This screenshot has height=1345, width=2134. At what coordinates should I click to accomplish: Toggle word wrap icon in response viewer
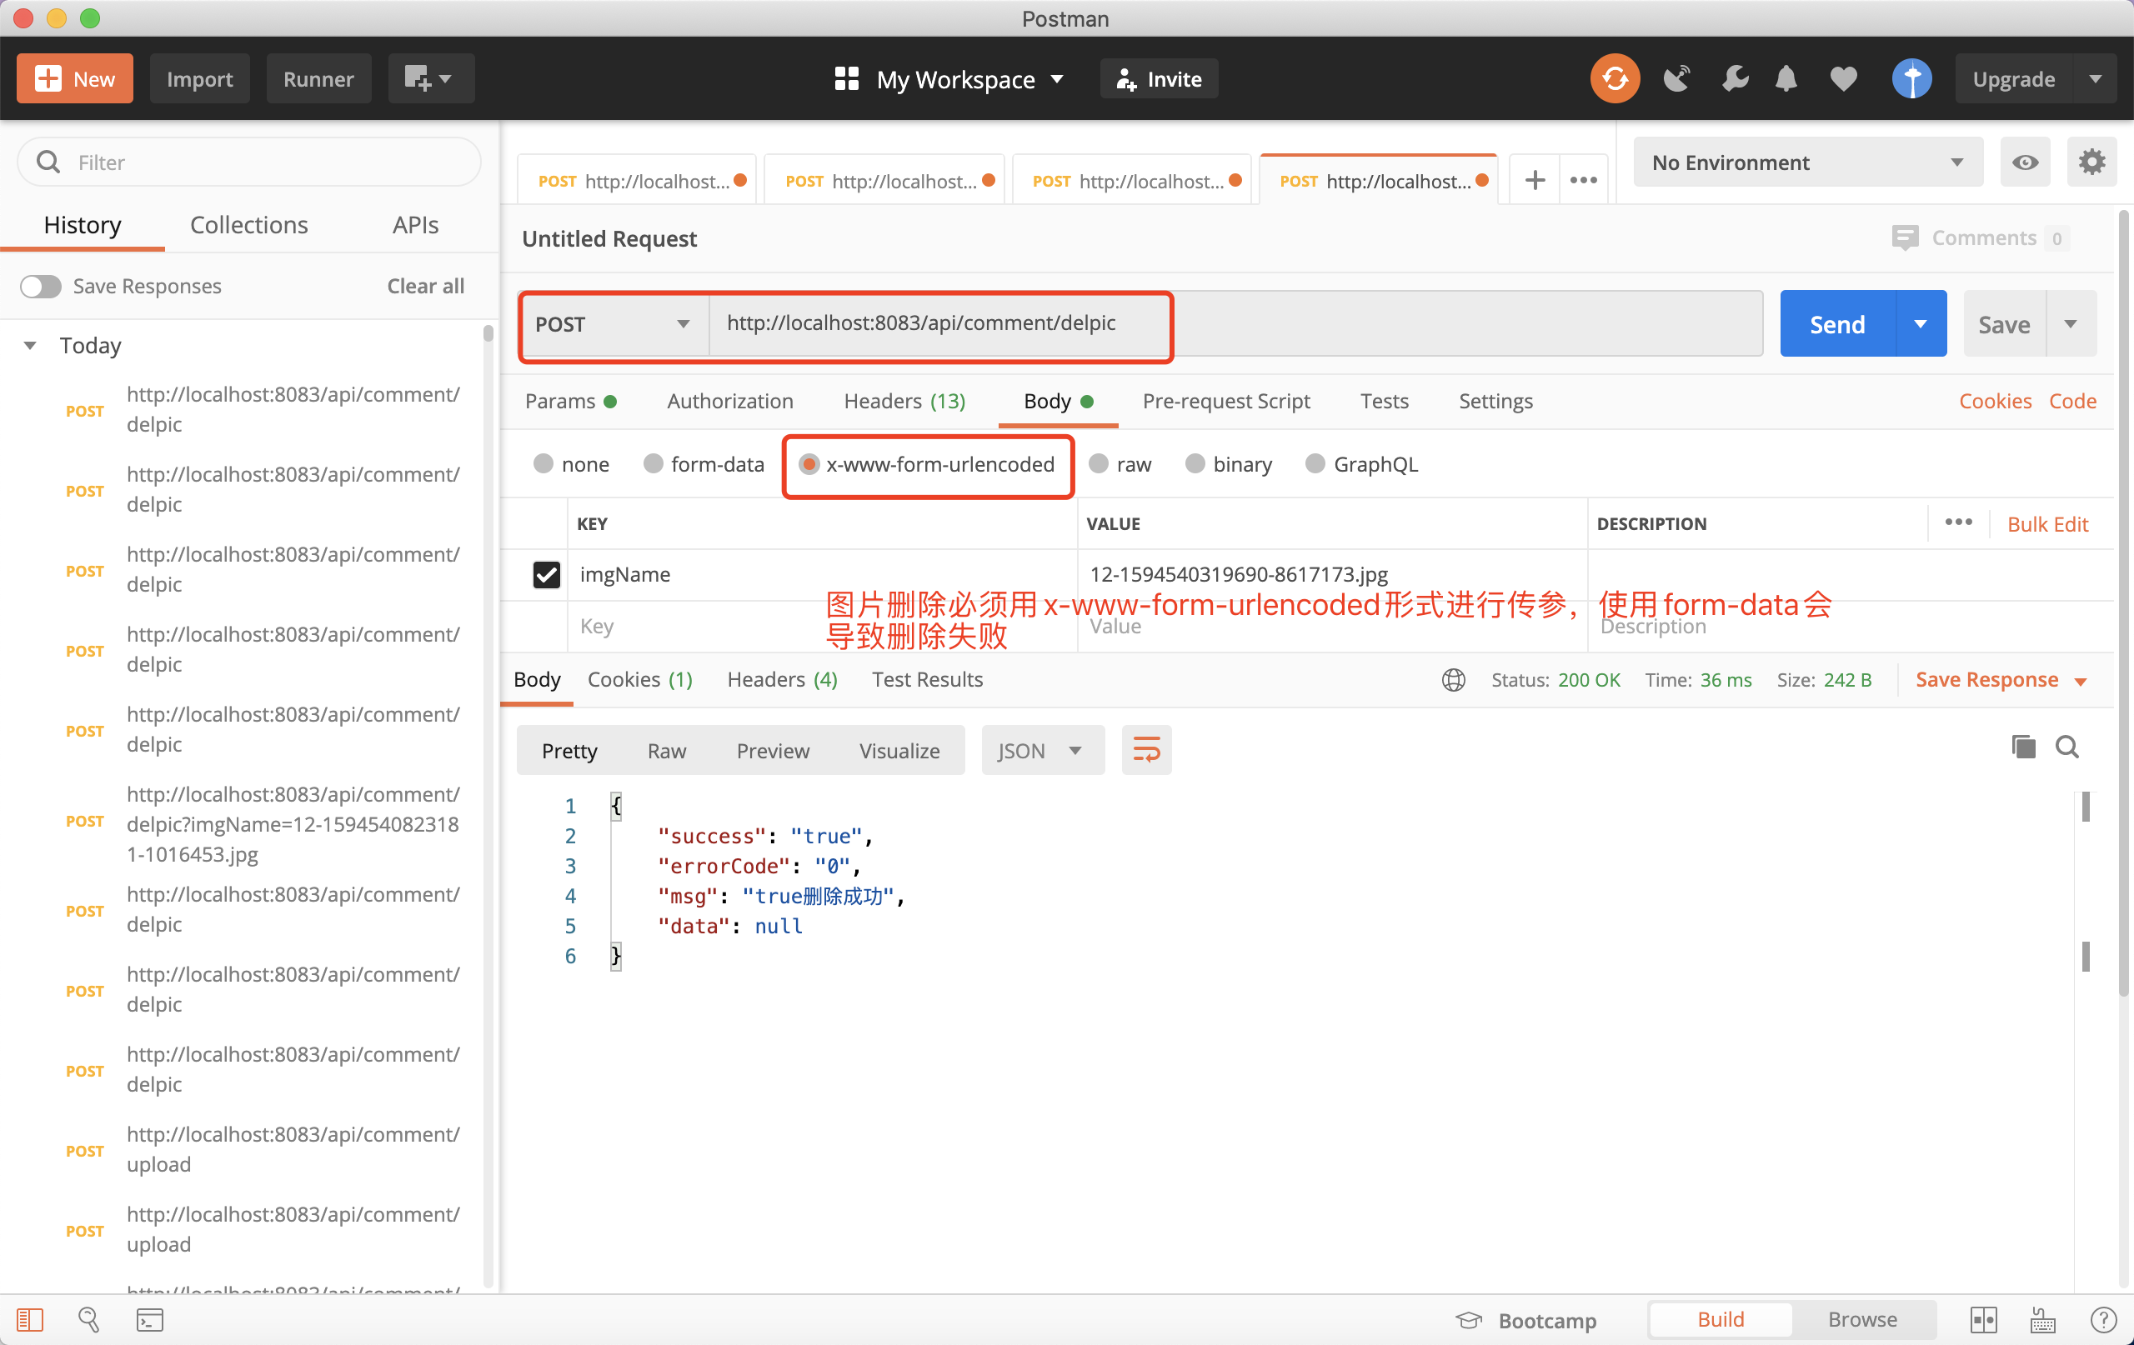pyautogui.click(x=1146, y=751)
